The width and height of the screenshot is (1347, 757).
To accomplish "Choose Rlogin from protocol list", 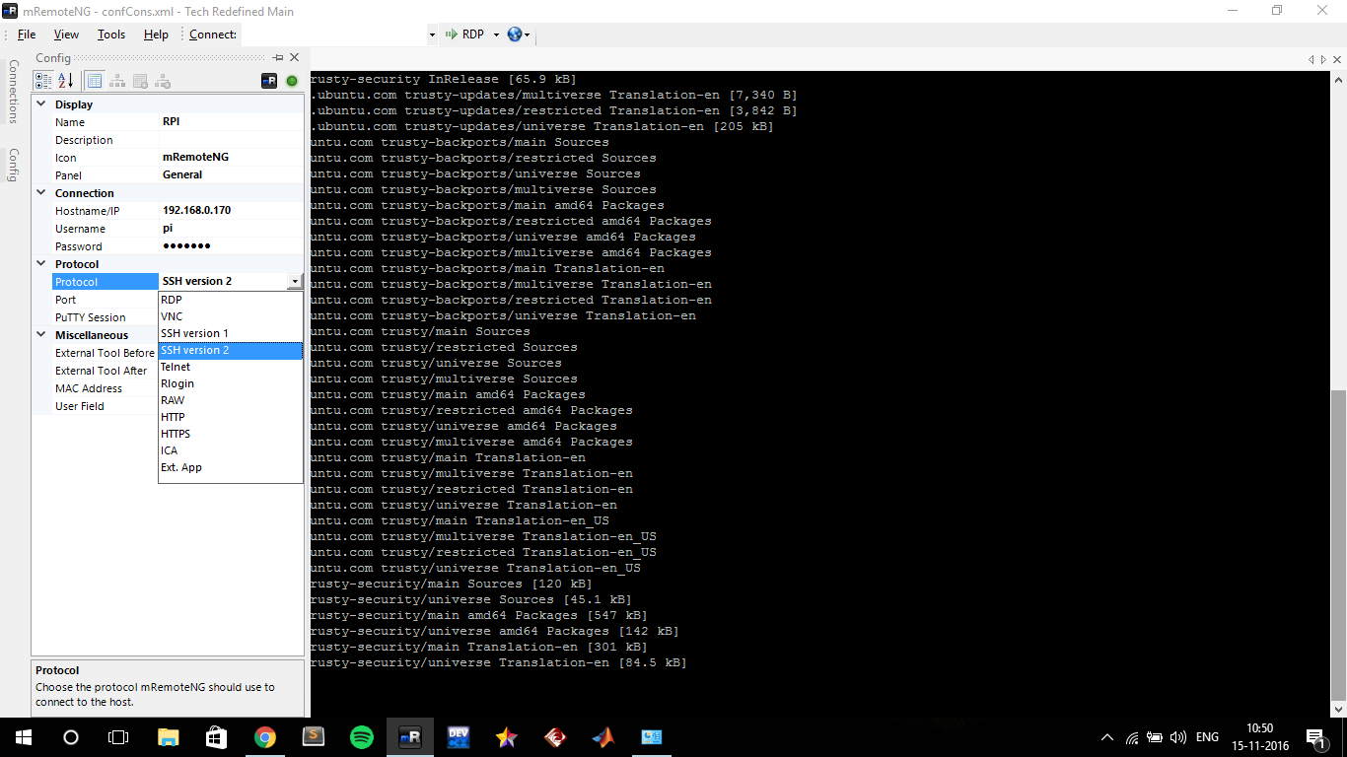I will [x=231, y=383].
